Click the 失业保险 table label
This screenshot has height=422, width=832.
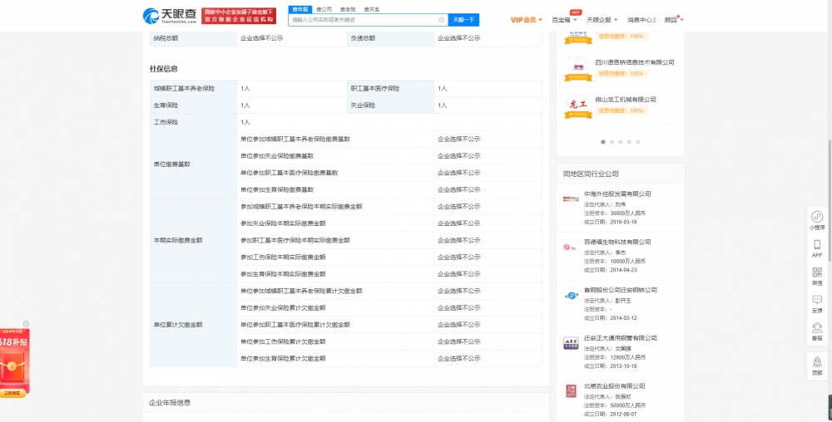pyautogui.click(x=363, y=105)
